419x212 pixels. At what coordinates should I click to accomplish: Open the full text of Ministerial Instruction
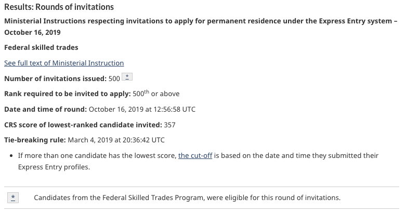pos(64,63)
